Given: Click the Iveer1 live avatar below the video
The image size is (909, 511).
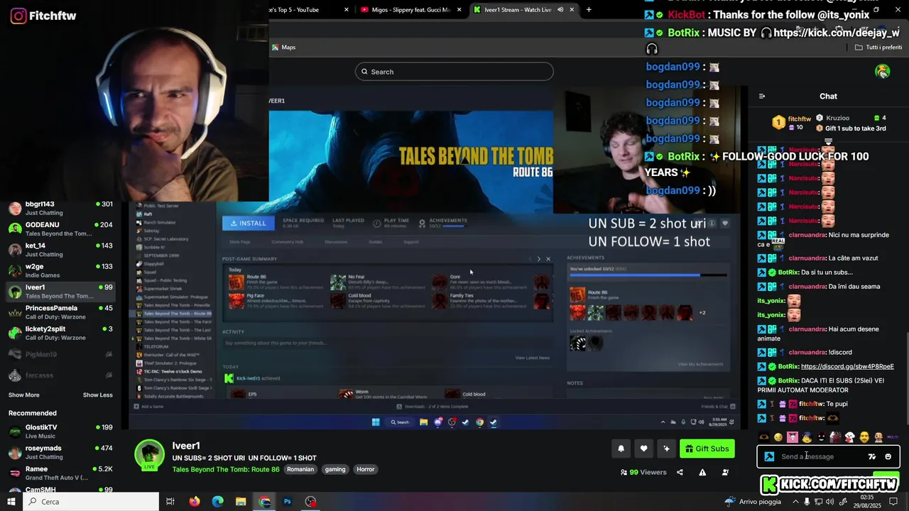Looking at the screenshot, I should (x=150, y=455).
